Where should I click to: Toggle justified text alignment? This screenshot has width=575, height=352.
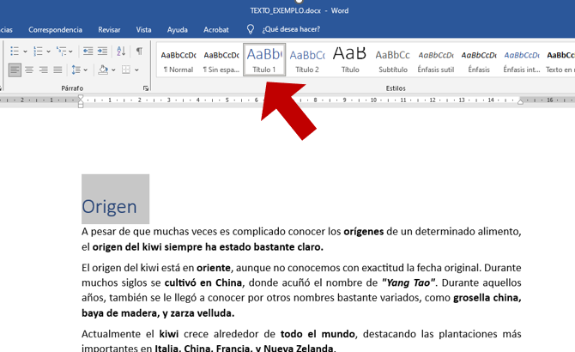click(57, 70)
